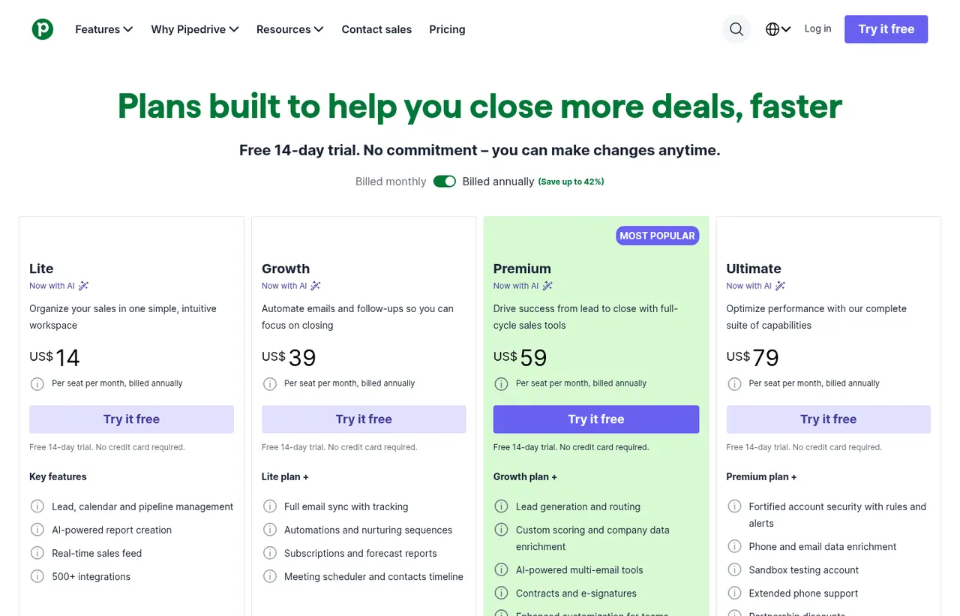Expand the Features menu
960x616 pixels.
(x=104, y=29)
